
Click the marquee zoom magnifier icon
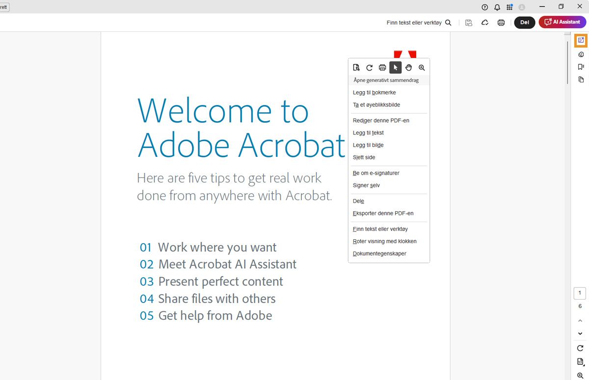422,68
